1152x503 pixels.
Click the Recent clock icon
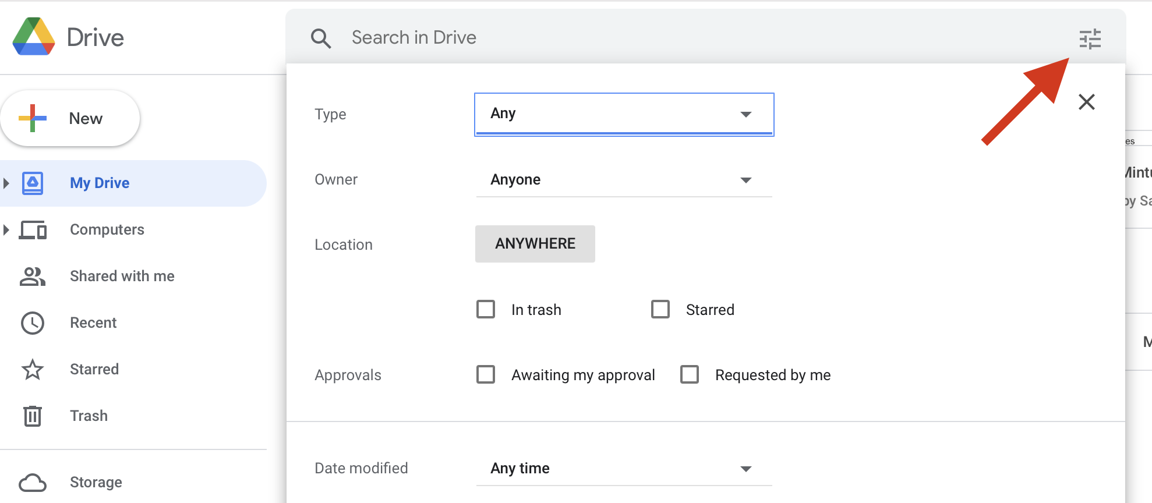point(33,323)
